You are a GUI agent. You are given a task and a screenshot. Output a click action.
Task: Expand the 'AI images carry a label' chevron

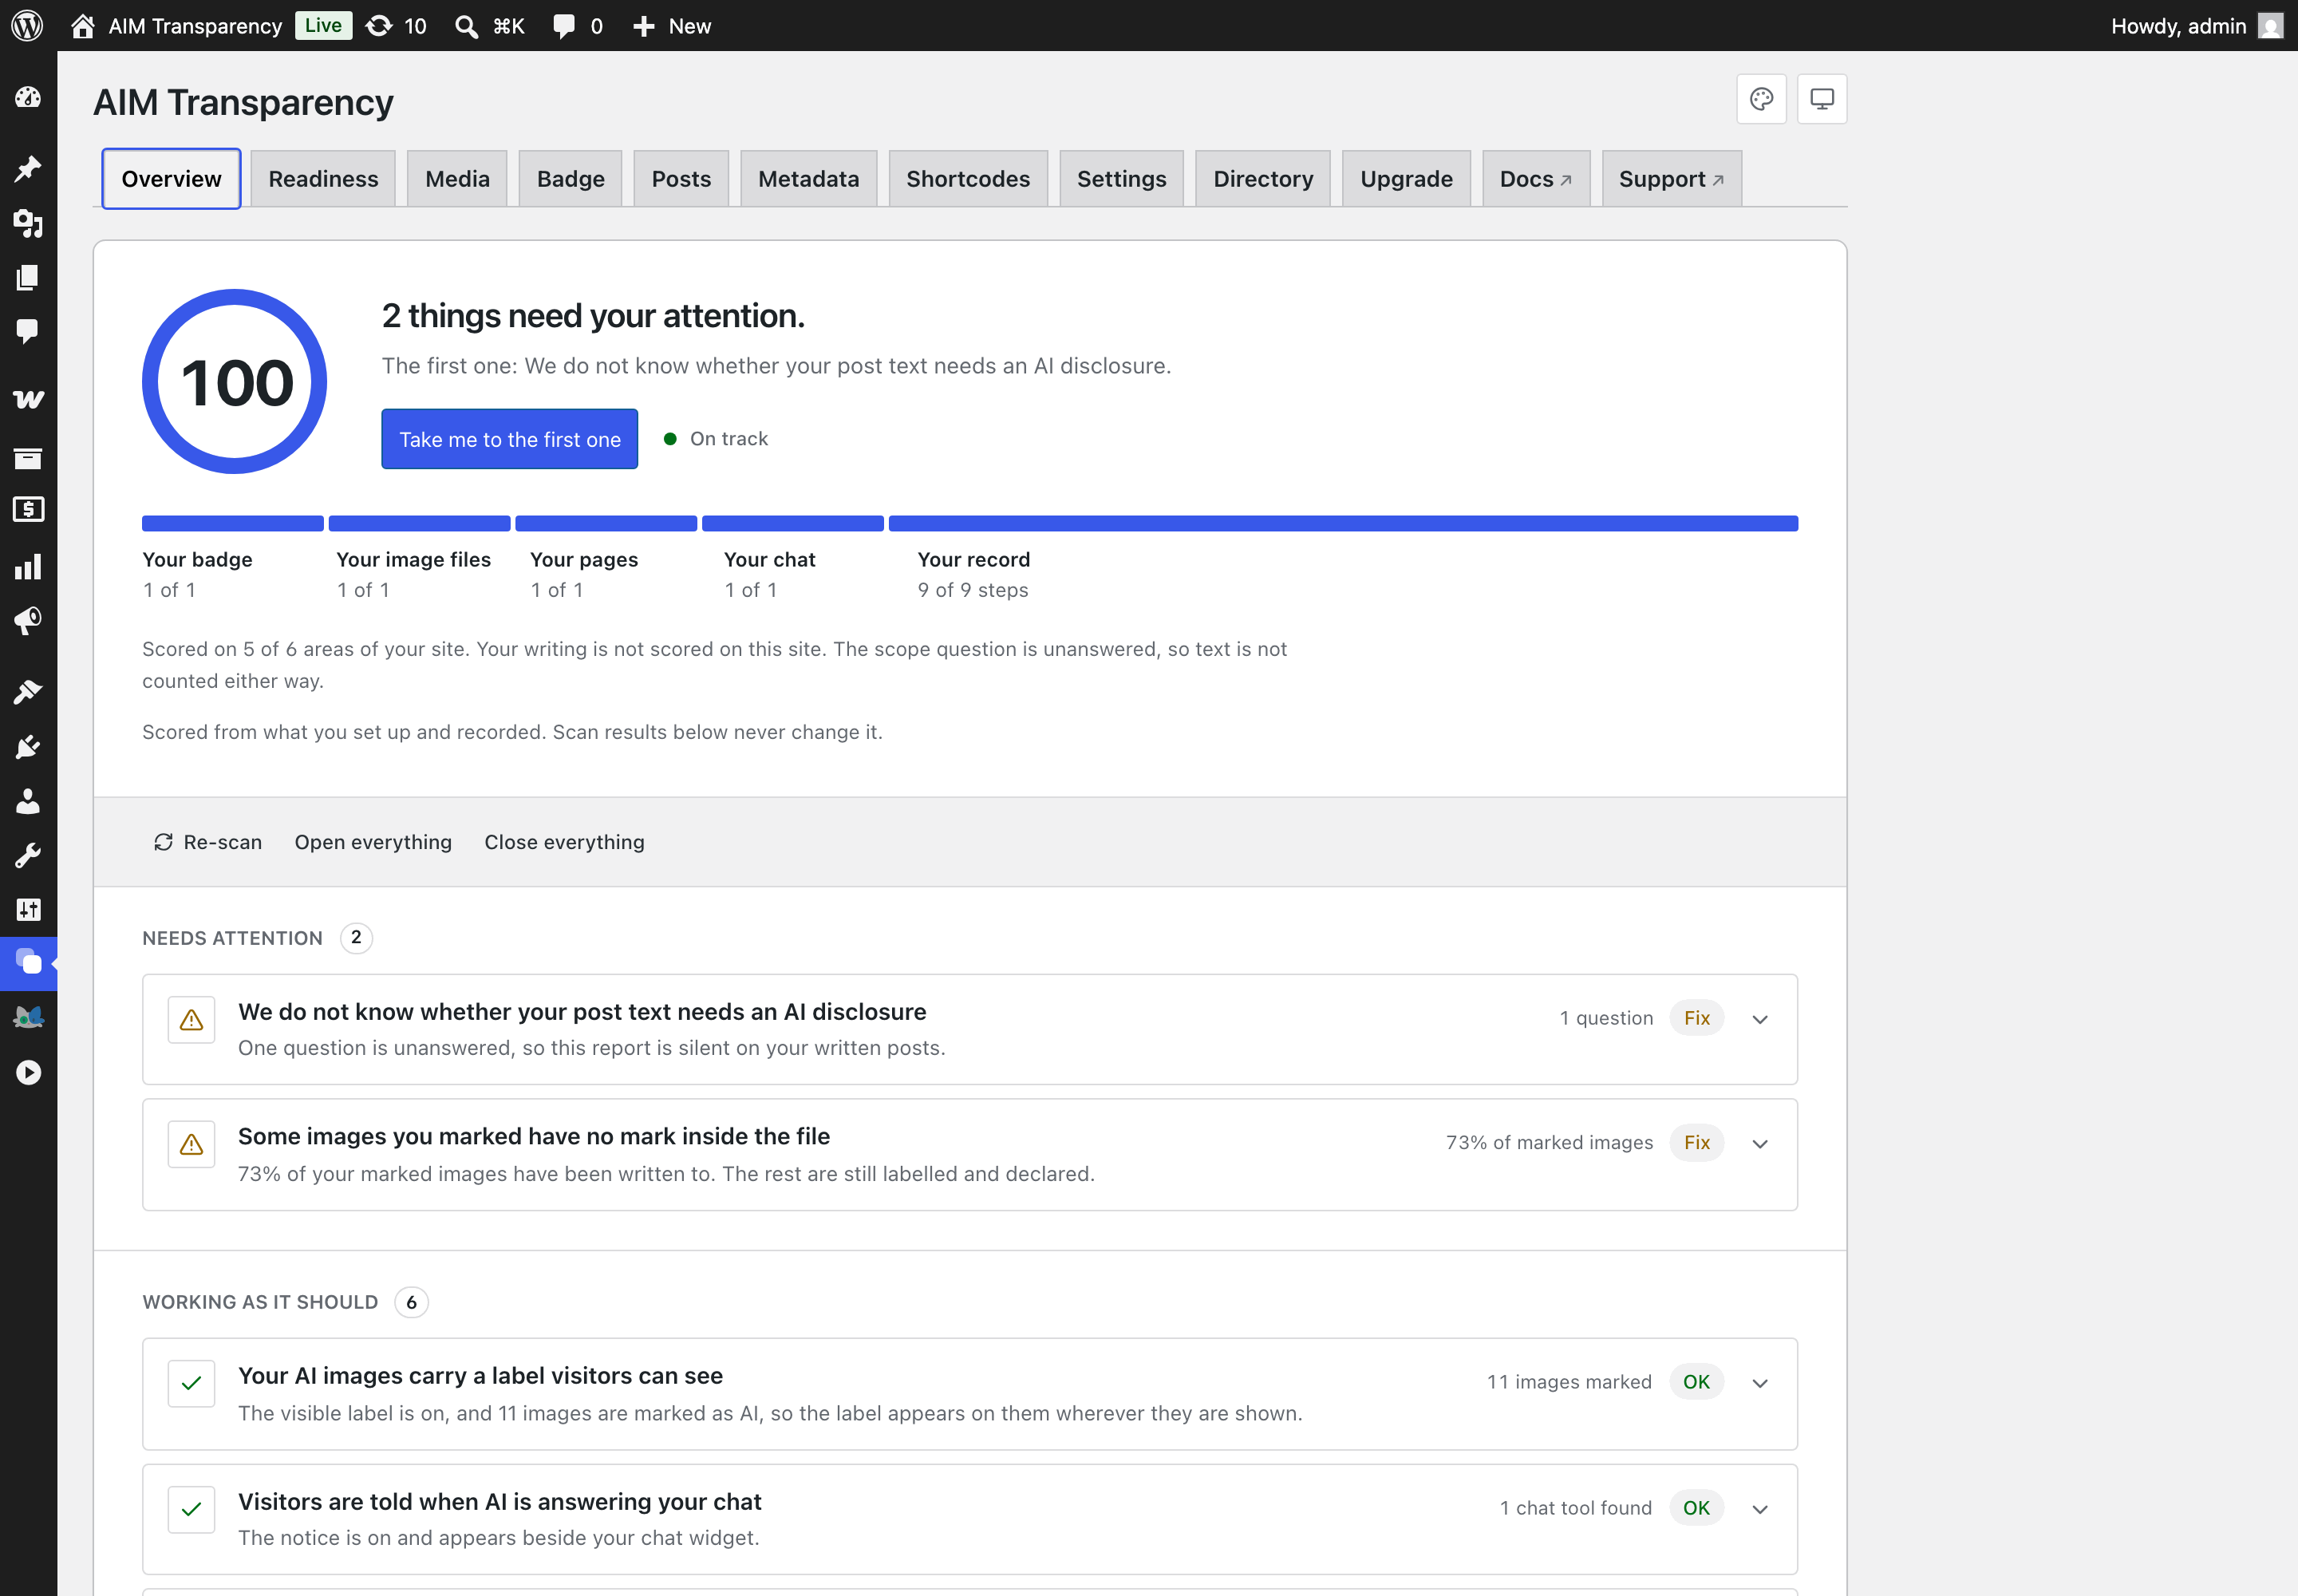1760,1383
